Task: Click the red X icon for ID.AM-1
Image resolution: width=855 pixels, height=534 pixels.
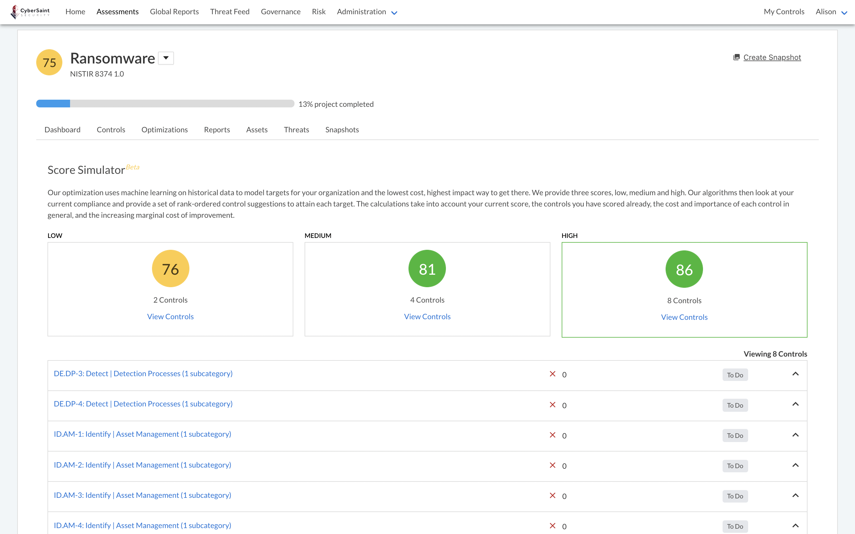Action: pyautogui.click(x=552, y=435)
